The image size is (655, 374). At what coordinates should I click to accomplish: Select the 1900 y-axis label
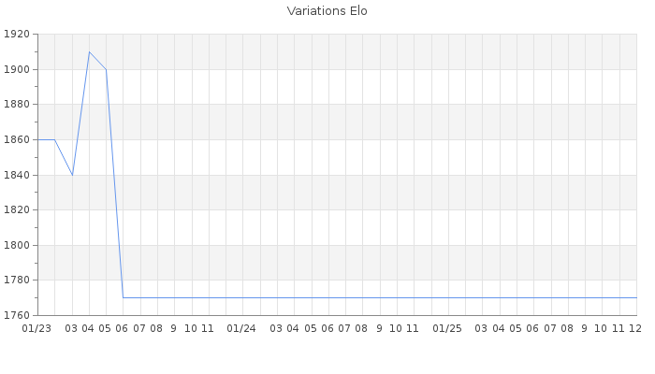(x=17, y=69)
